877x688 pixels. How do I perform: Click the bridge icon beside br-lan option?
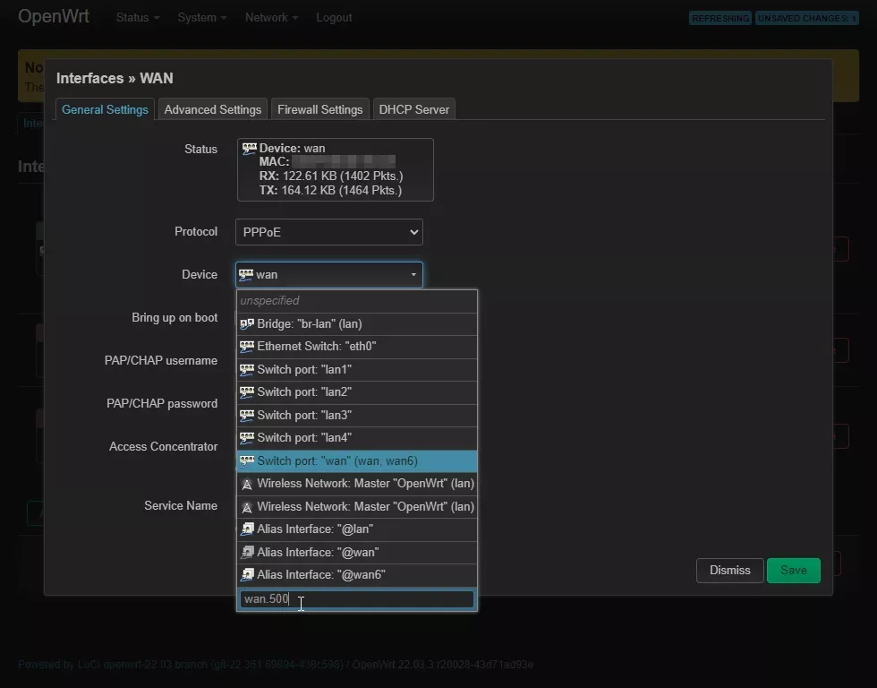click(x=247, y=324)
